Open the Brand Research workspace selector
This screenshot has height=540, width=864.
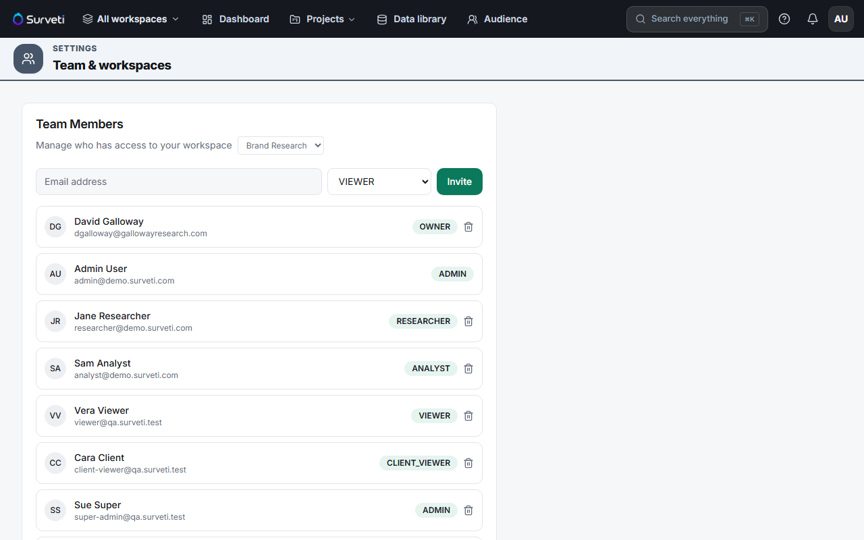coord(281,145)
